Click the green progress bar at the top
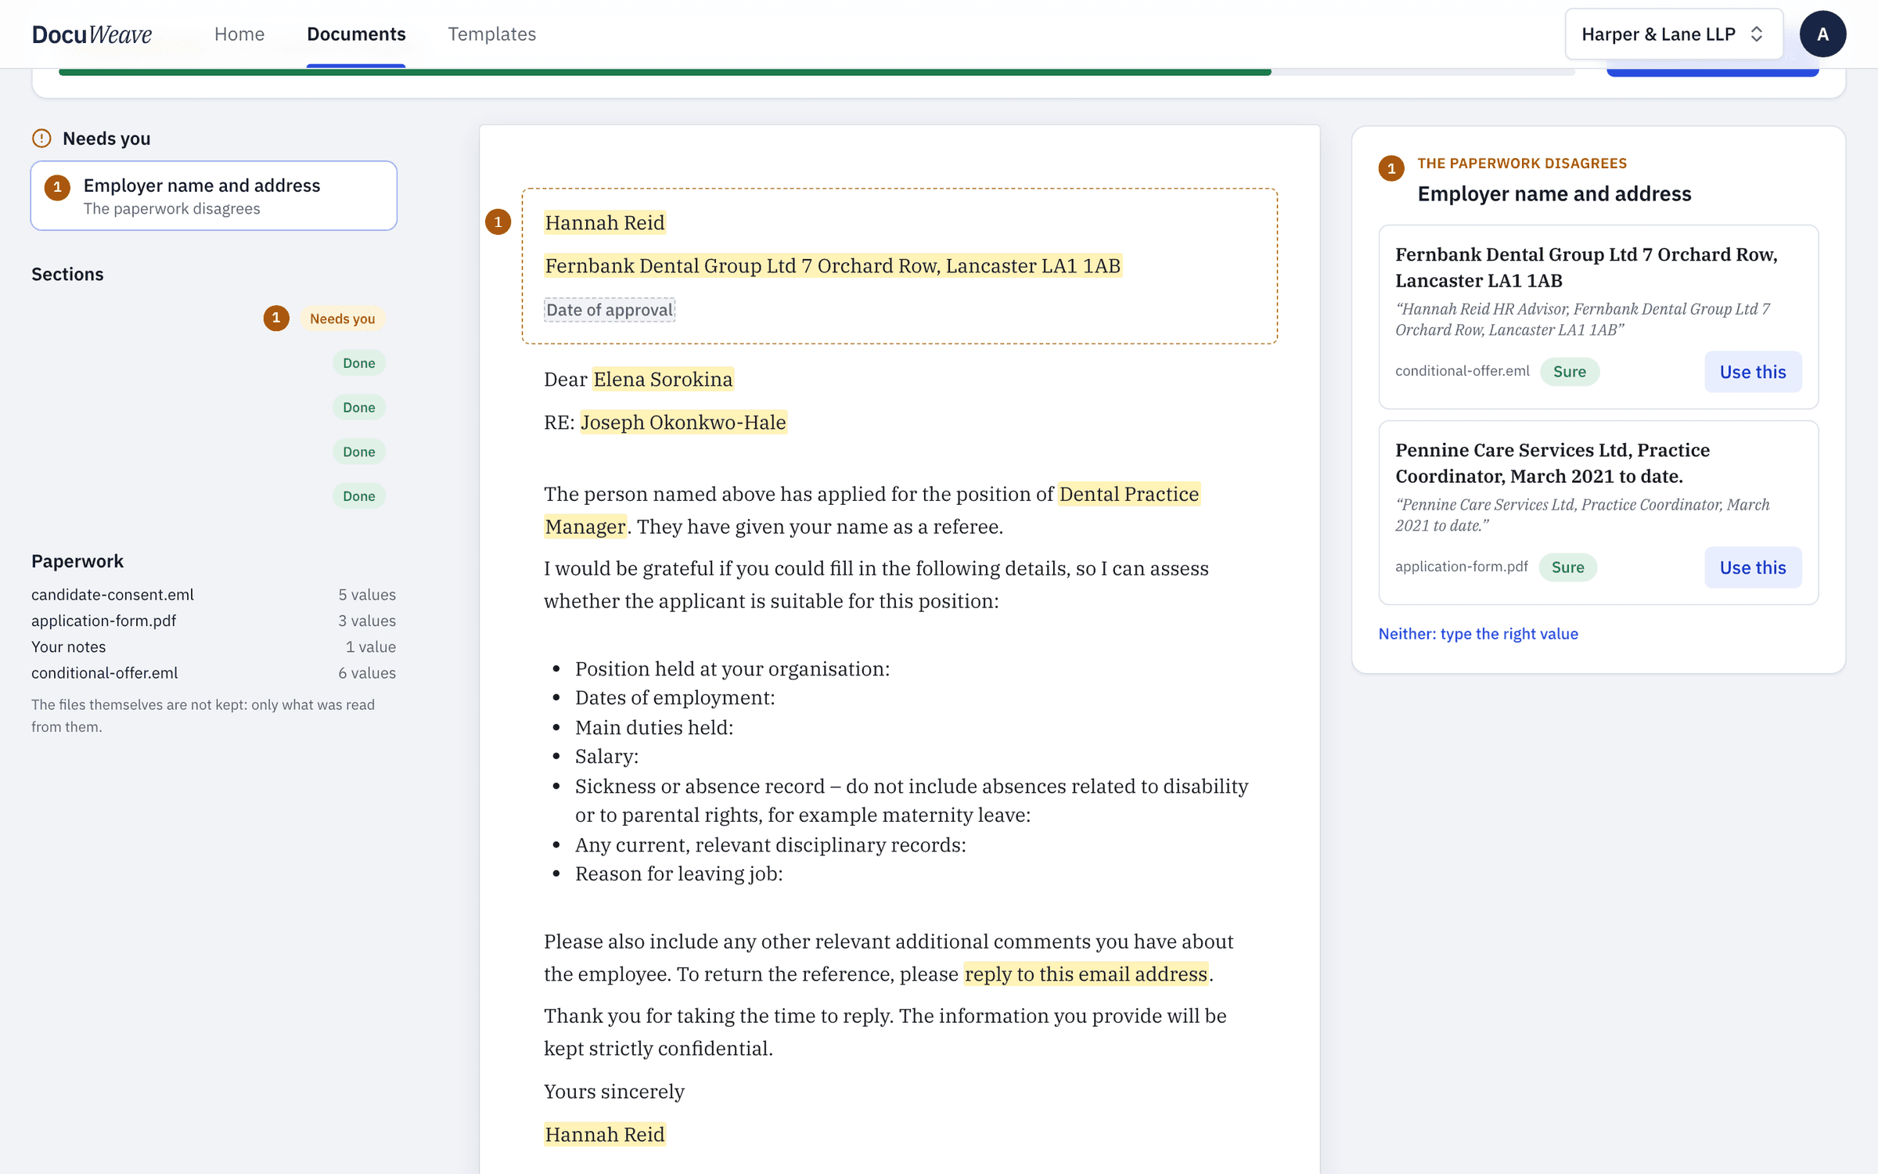This screenshot has width=1878, height=1174. coord(664,72)
